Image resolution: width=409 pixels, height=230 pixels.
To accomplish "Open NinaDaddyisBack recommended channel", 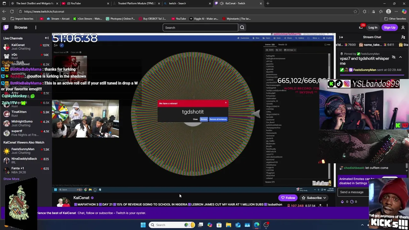I will coord(26,160).
